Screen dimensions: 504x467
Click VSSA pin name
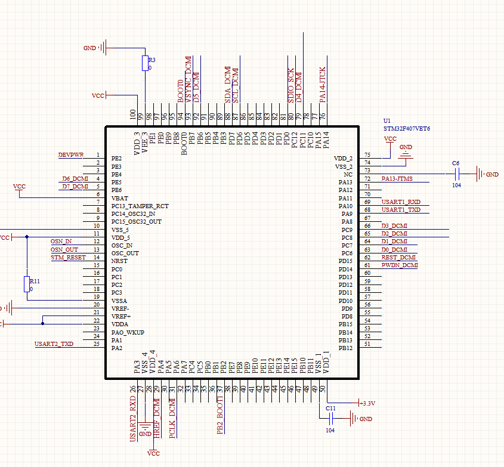(119, 301)
